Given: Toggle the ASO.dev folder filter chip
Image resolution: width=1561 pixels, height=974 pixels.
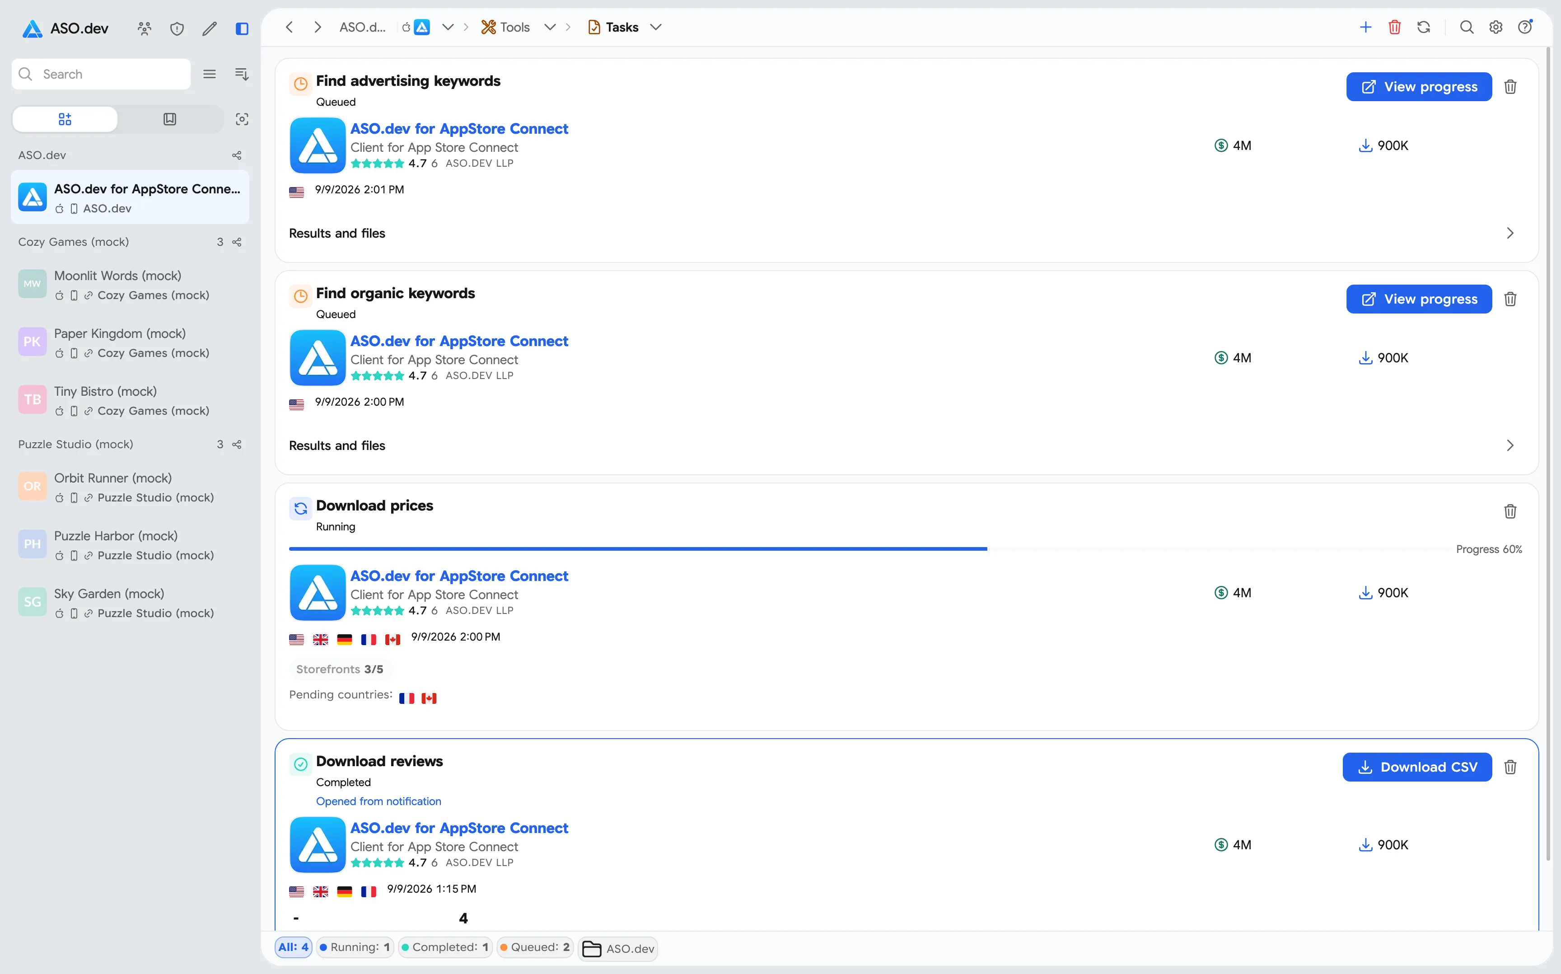Looking at the screenshot, I should pos(617,948).
